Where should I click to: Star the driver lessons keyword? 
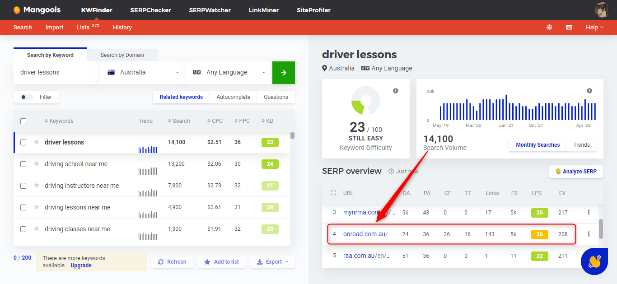[x=37, y=142]
